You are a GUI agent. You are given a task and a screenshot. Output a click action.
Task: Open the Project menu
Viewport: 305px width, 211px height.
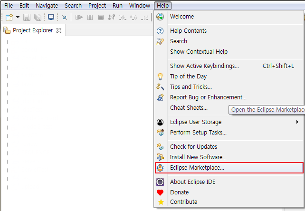point(97,5)
